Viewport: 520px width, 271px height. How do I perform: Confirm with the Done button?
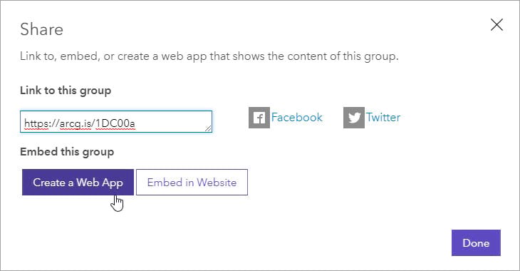pyautogui.click(x=476, y=242)
